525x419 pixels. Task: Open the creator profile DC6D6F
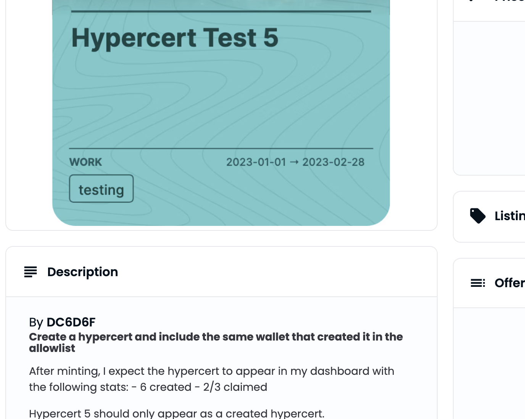[71, 322]
